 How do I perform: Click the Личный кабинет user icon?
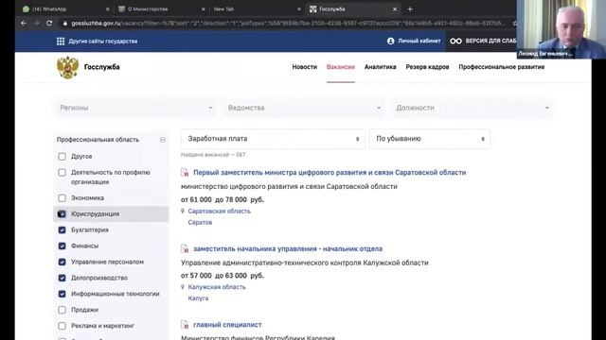(391, 41)
